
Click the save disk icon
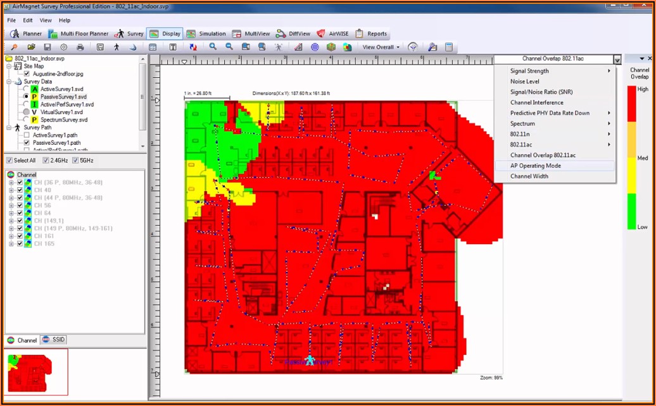47,47
